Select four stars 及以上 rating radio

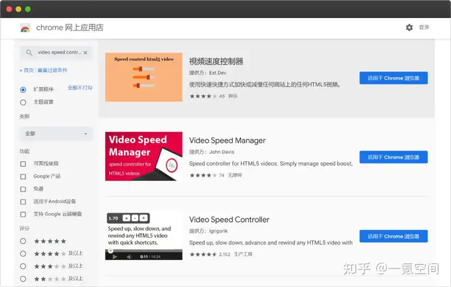tap(23, 254)
